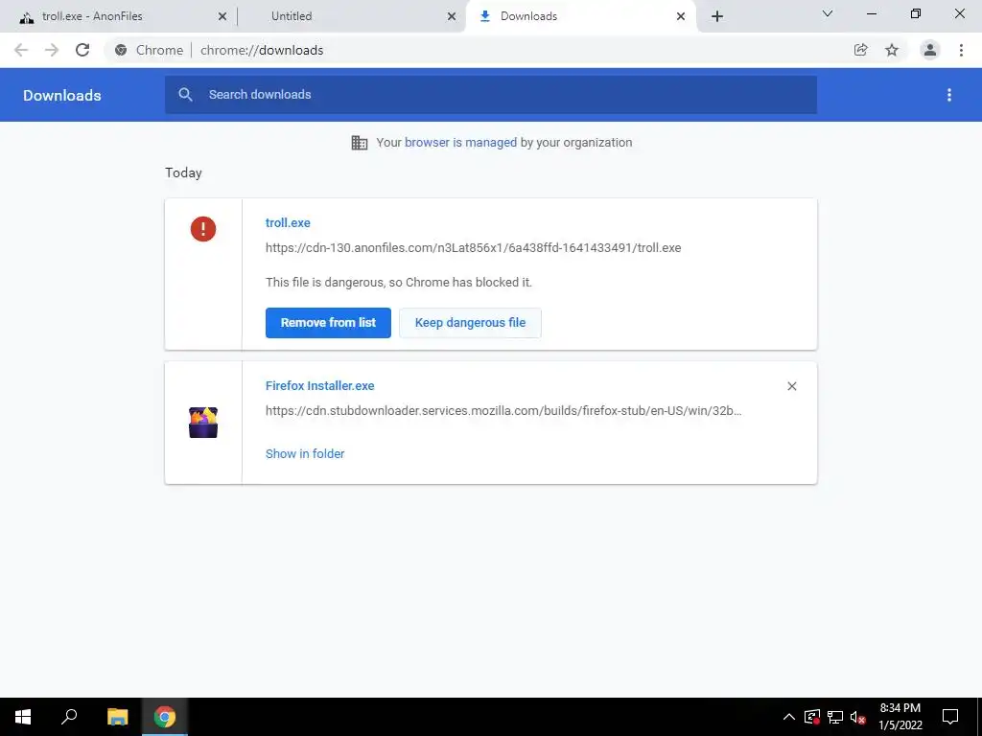Image resolution: width=982 pixels, height=736 pixels.
Task: Click the anonfiles troll.exe source URL
Action: tap(474, 248)
